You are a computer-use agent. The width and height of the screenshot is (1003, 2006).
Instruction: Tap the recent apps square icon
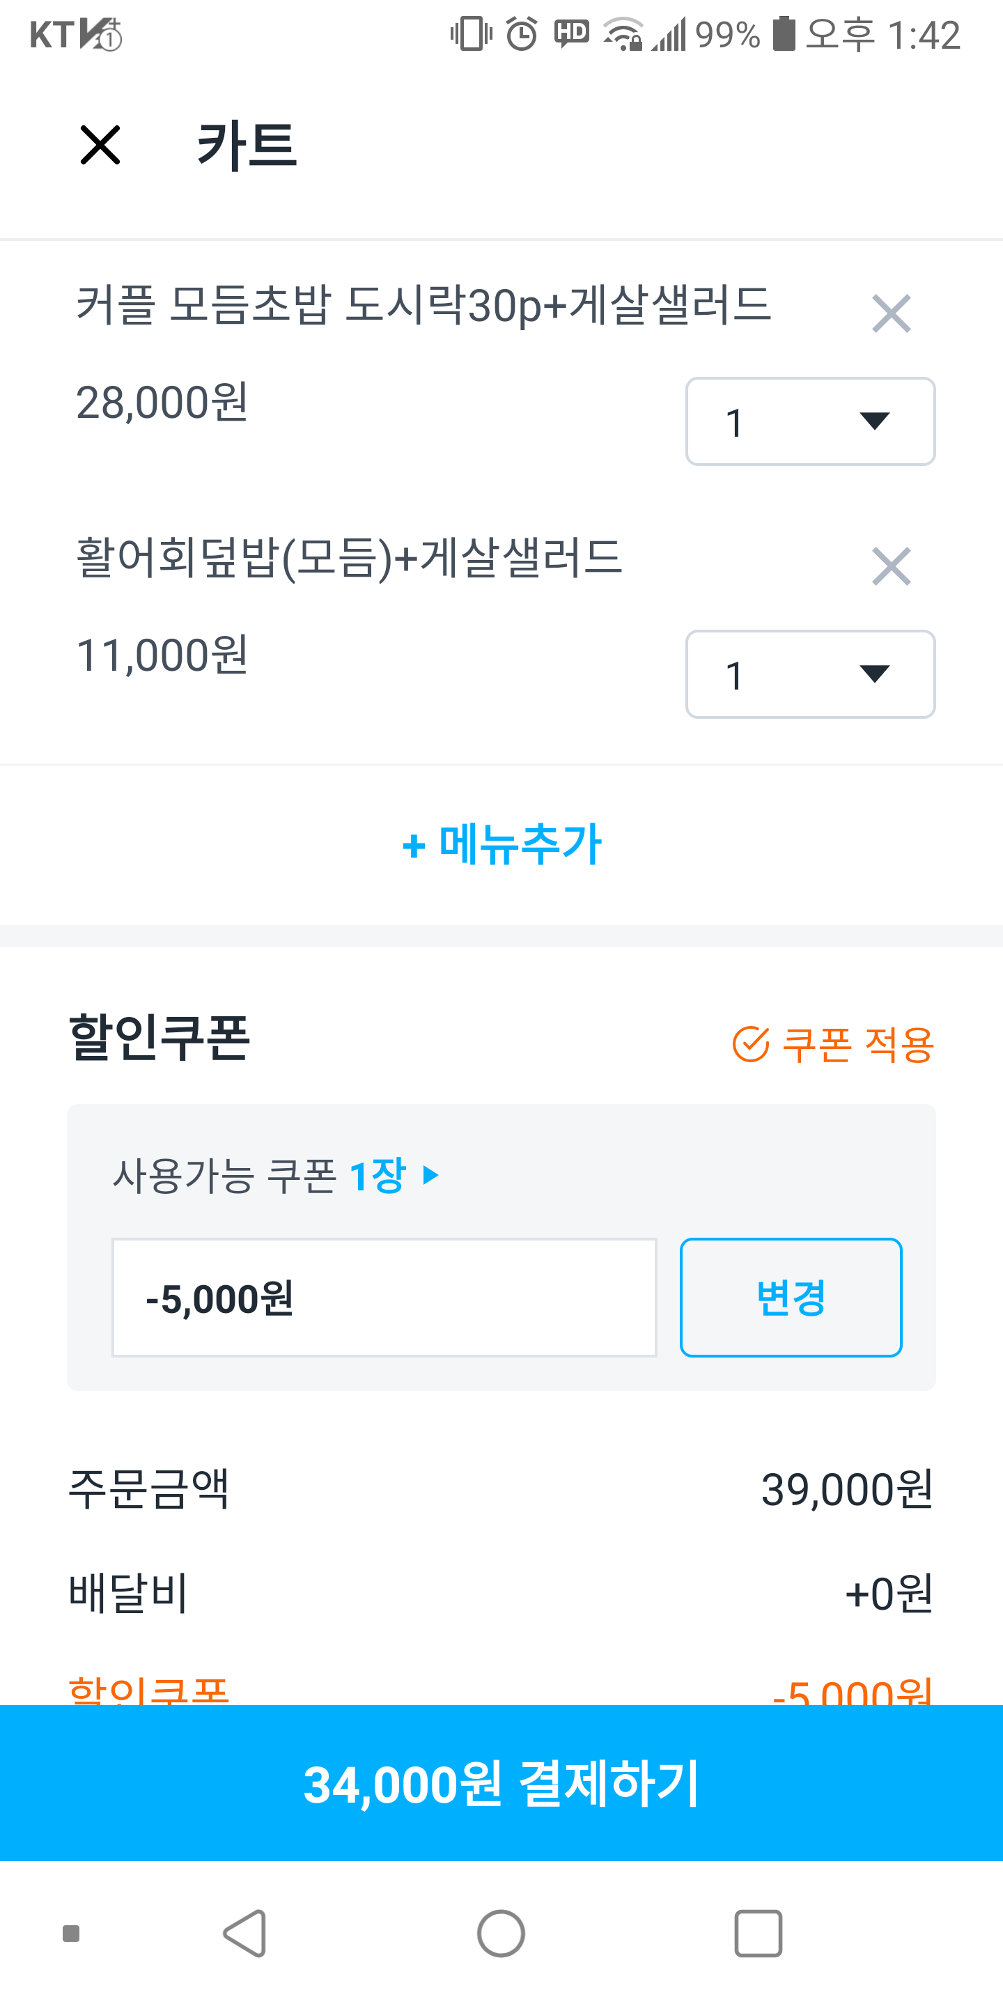click(x=758, y=1933)
